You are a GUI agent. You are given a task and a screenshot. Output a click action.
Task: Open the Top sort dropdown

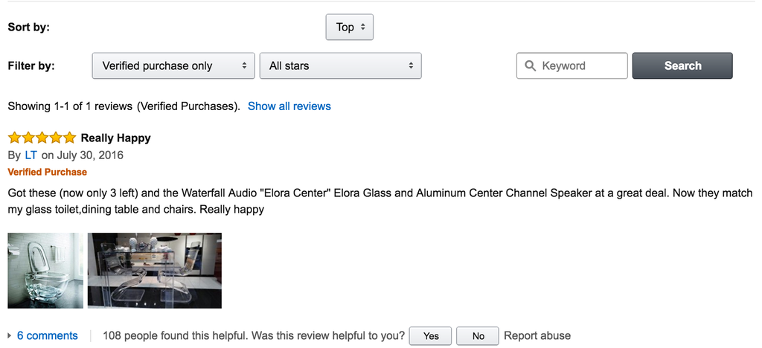click(x=350, y=28)
